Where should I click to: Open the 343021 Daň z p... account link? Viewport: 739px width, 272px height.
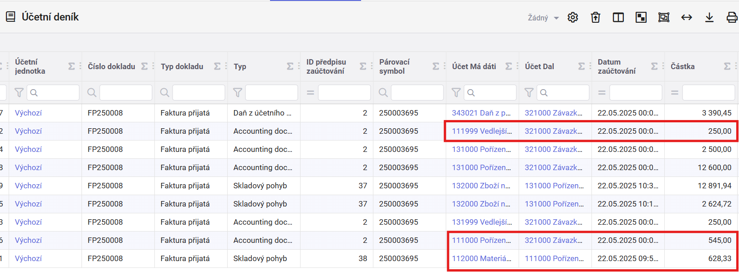click(481, 113)
